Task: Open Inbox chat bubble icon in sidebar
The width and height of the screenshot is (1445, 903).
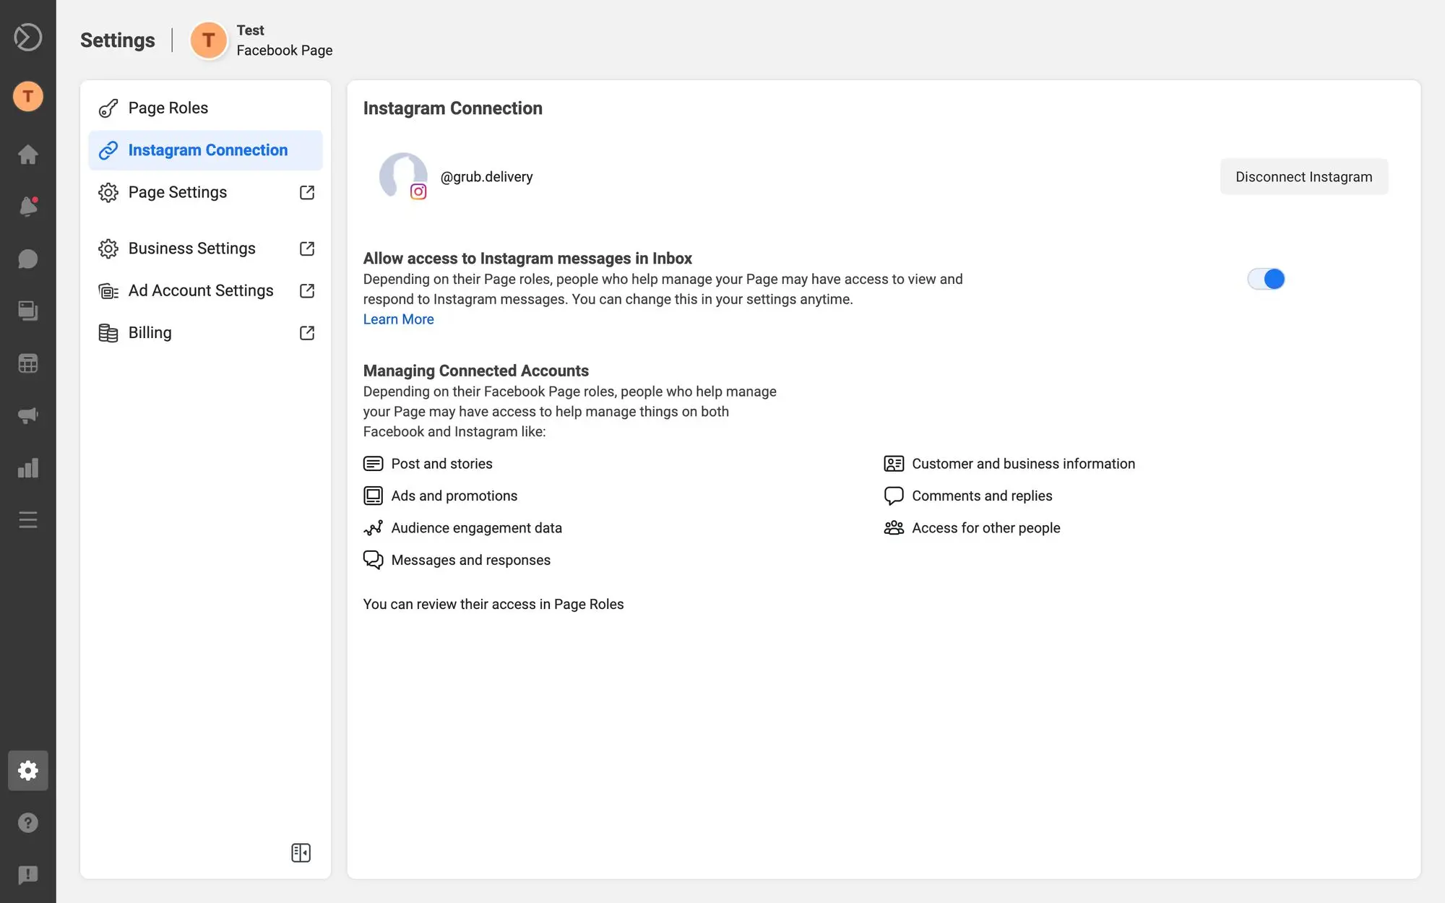Action: [x=27, y=259]
